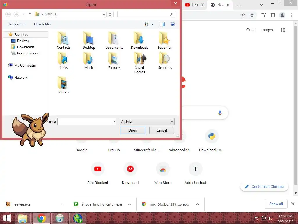This screenshot has height=224, width=298.
Task: Open a new Chrome tab
Action: [239, 5]
